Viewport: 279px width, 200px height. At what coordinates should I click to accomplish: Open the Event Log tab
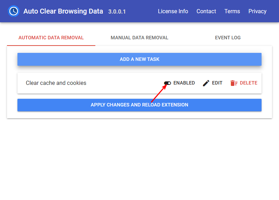click(228, 38)
